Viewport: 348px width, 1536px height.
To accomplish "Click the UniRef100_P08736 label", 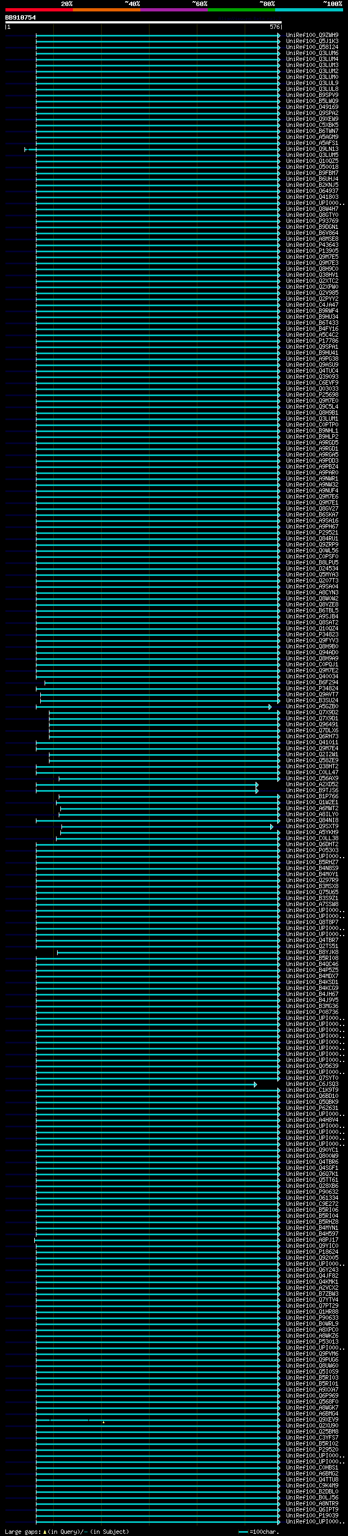I will pyautogui.click(x=312, y=1012).
